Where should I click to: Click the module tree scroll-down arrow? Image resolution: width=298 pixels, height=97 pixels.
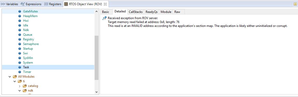coord(97,92)
